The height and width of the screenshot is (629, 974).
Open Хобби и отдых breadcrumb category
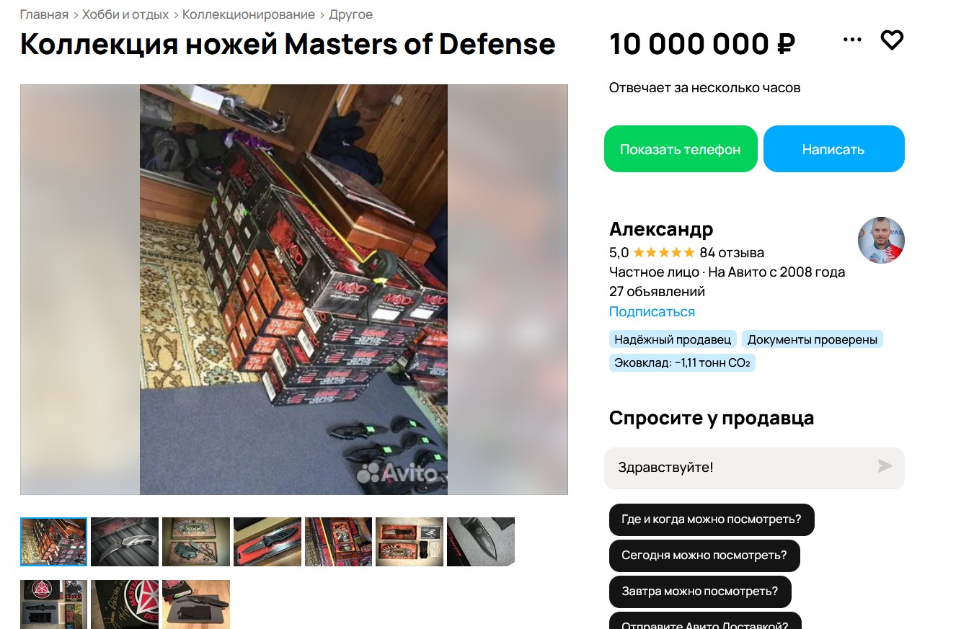pos(125,14)
